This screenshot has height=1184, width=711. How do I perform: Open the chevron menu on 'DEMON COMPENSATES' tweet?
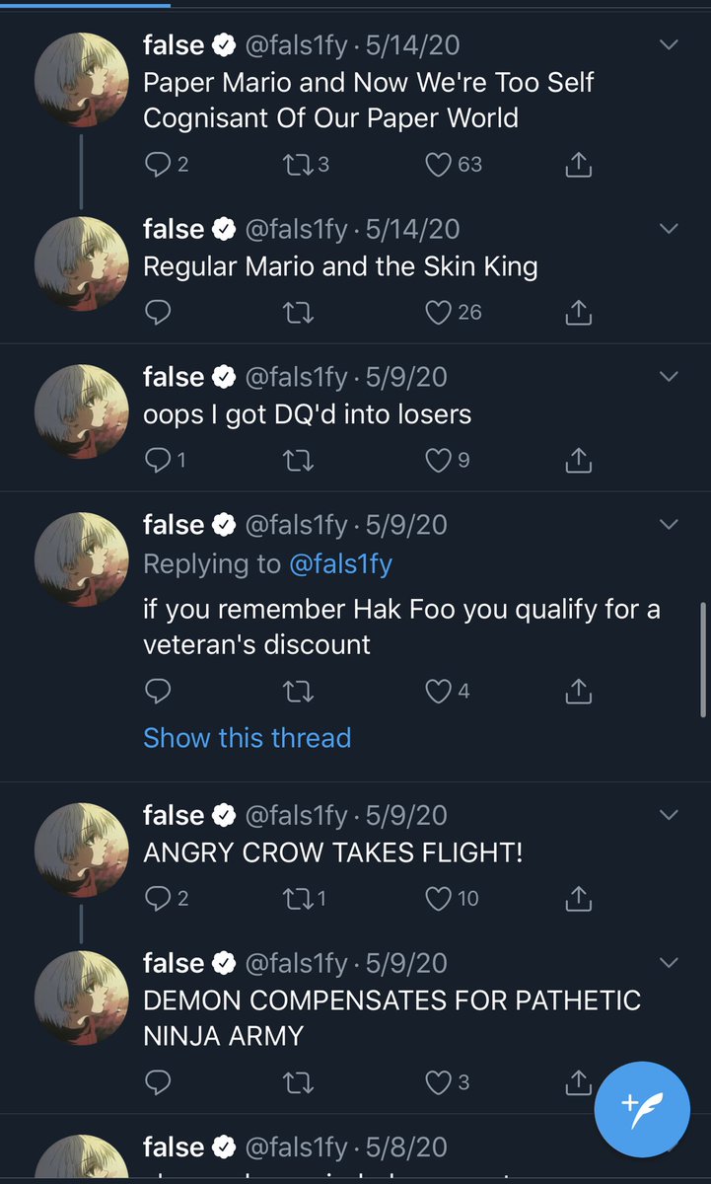click(669, 963)
